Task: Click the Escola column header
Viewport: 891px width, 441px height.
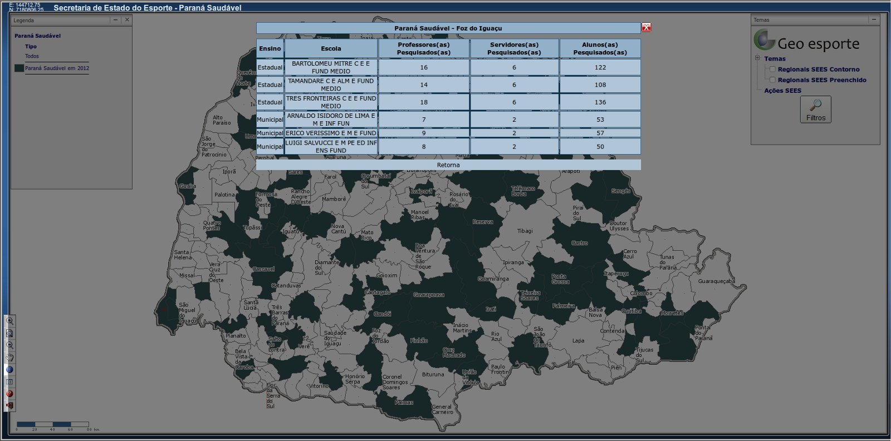Action: pyautogui.click(x=331, y=49)
